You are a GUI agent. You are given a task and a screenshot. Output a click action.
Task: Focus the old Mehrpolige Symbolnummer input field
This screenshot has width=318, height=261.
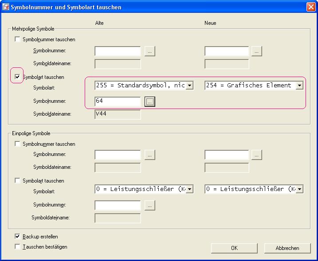[118, 51]
